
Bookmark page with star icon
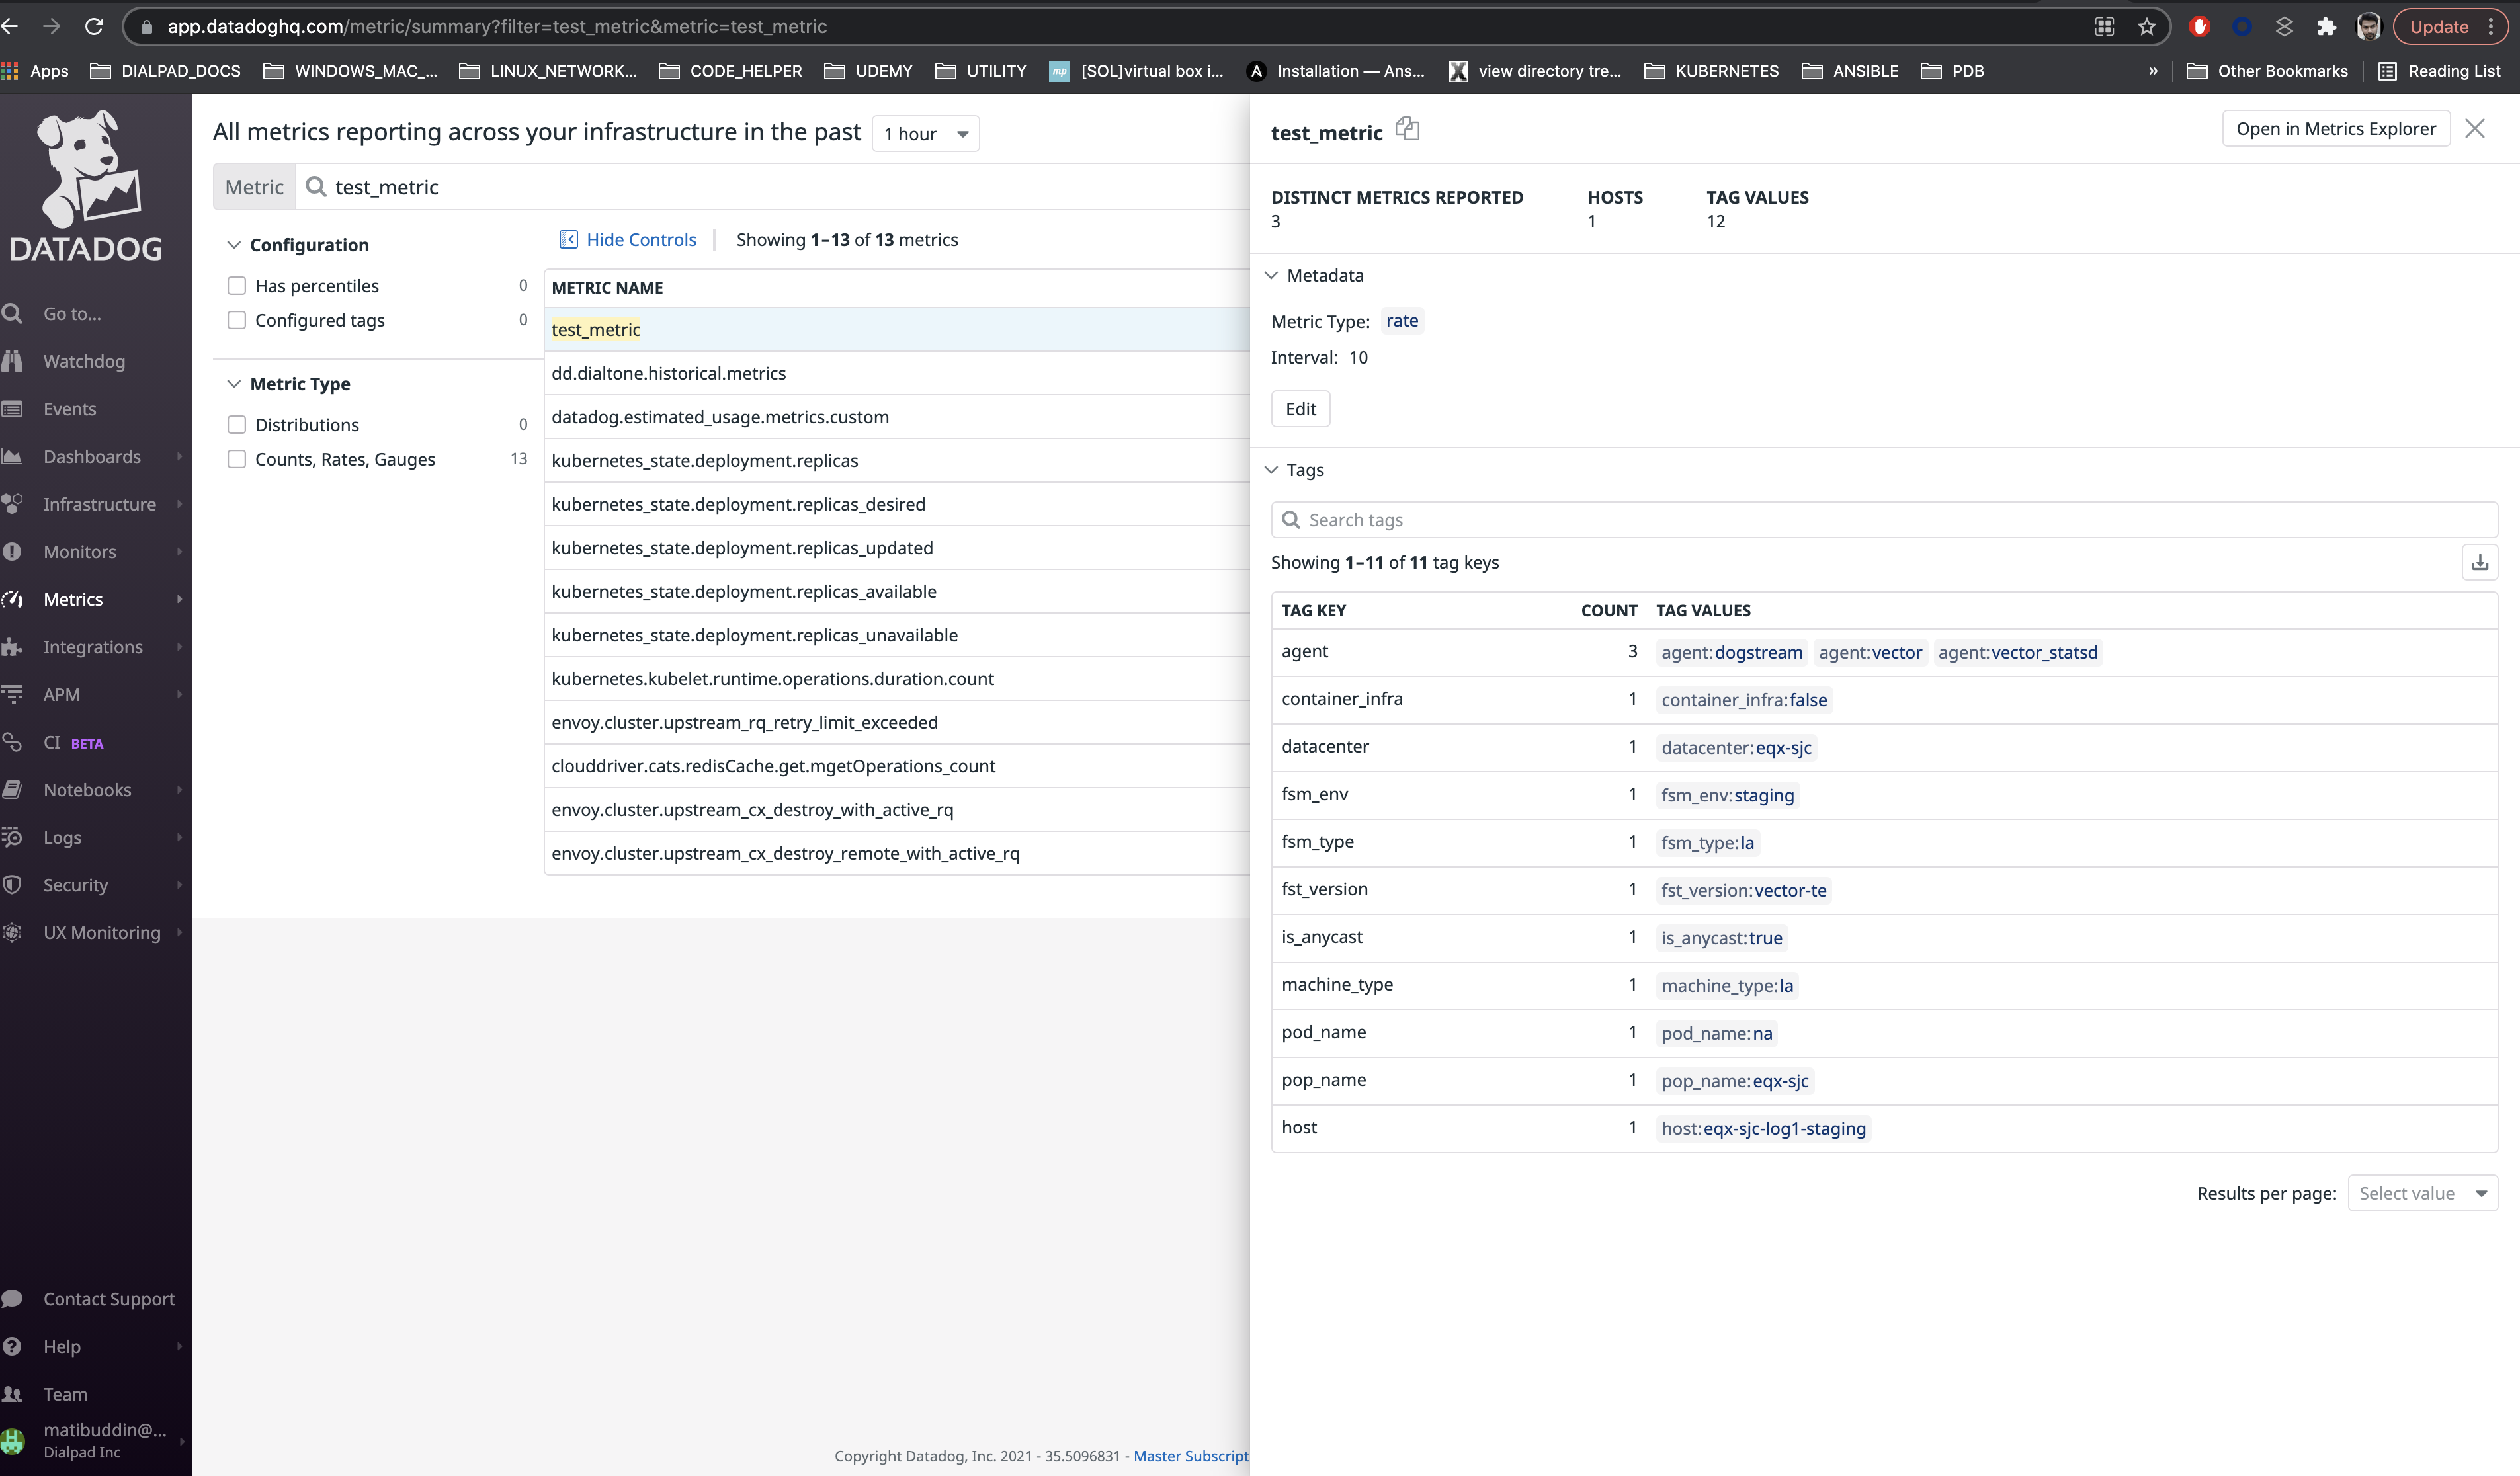pyautogui.click(x=2146, y=27)
